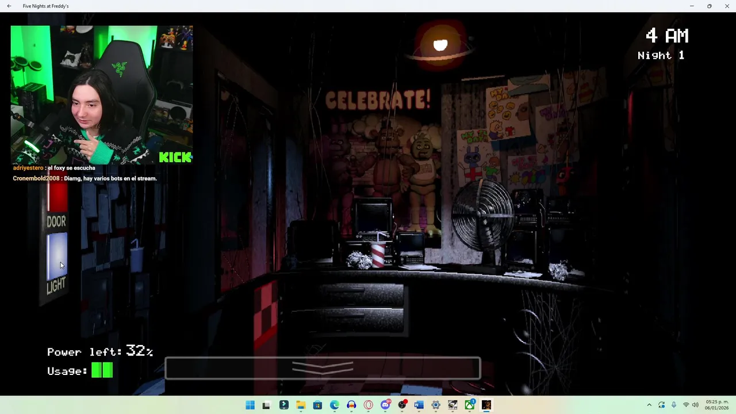Open the date and time 05:25 p. m.
The width and height of the screenshot is (736, 414).
click(716, 405)
